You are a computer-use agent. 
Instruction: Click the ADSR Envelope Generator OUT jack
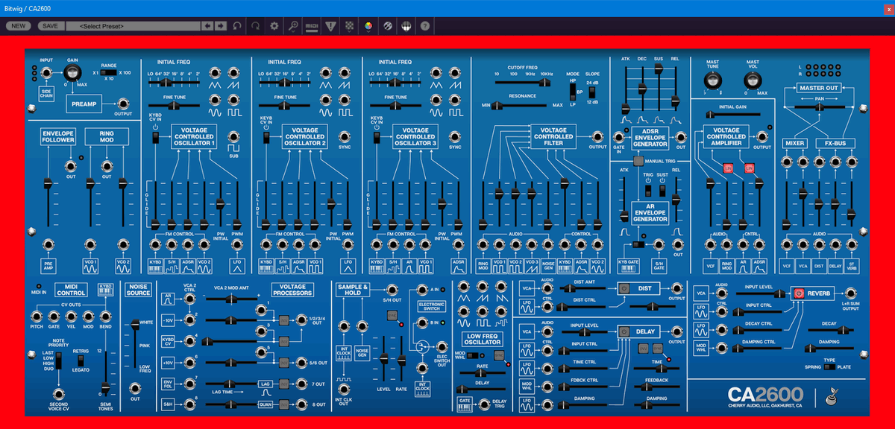pyautogui.click(x=679, y=136)
